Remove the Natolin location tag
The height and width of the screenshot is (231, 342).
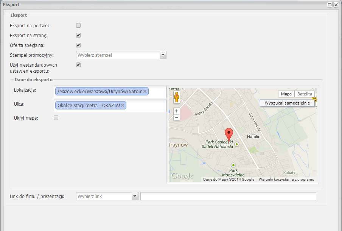pos(145,92)
